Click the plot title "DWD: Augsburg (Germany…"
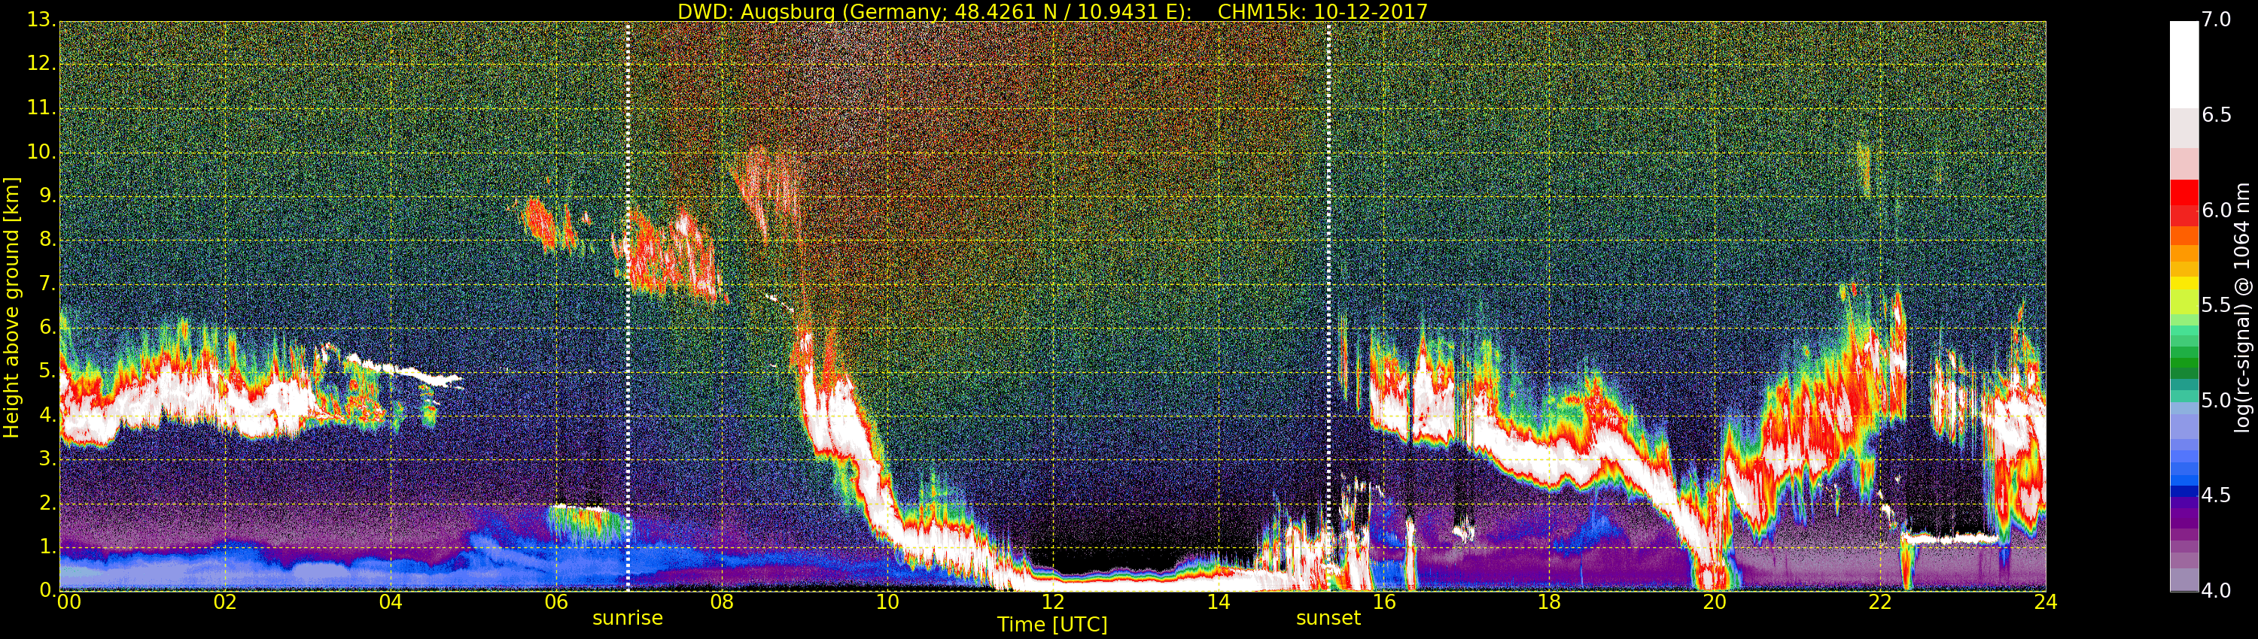 point(1053,11)
